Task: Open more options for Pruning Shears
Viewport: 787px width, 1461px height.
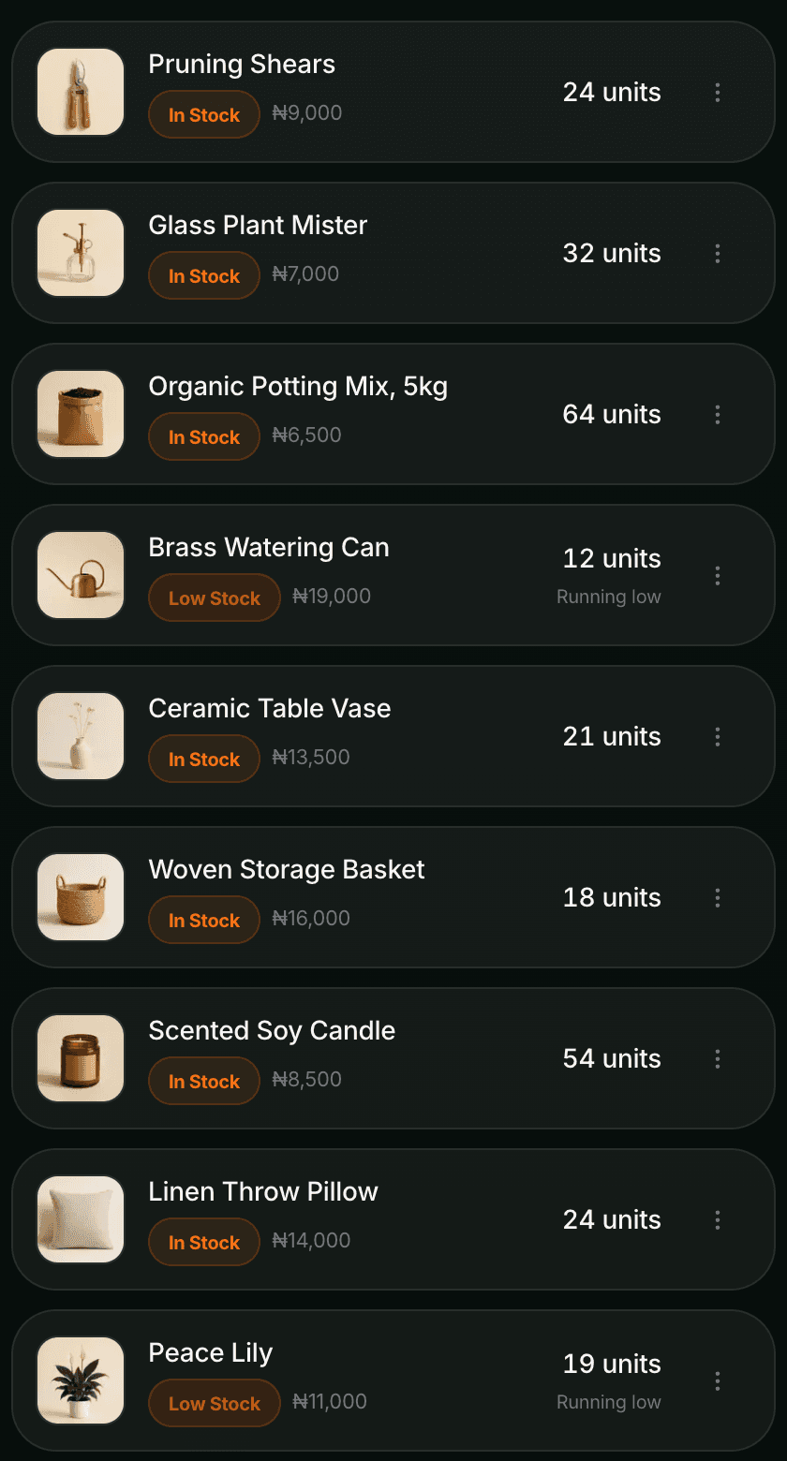Action: (718, 92)
